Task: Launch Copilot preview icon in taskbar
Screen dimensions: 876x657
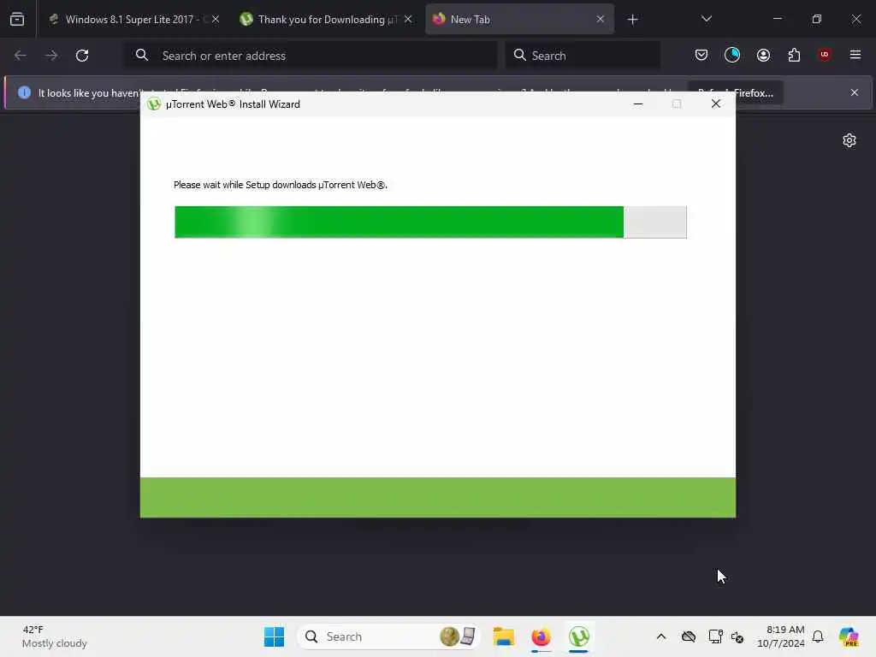Action: pyautogui.click(x=849, y=636)
